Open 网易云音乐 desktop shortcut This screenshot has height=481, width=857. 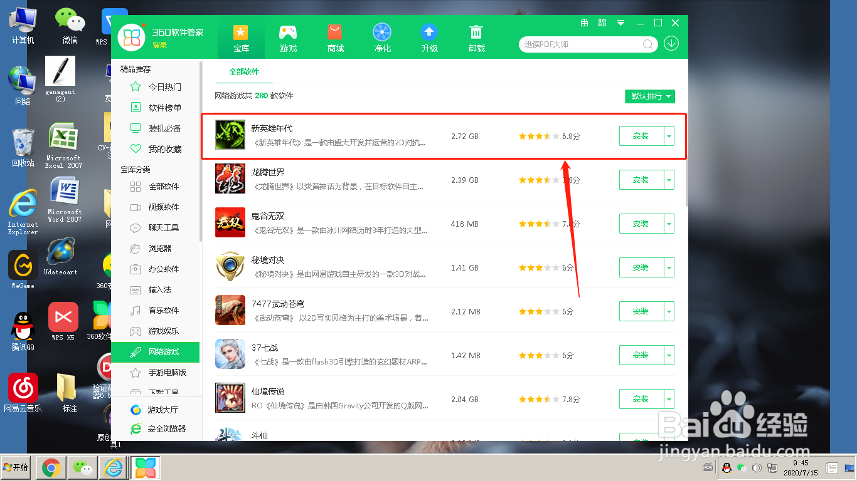click(23, 393)
